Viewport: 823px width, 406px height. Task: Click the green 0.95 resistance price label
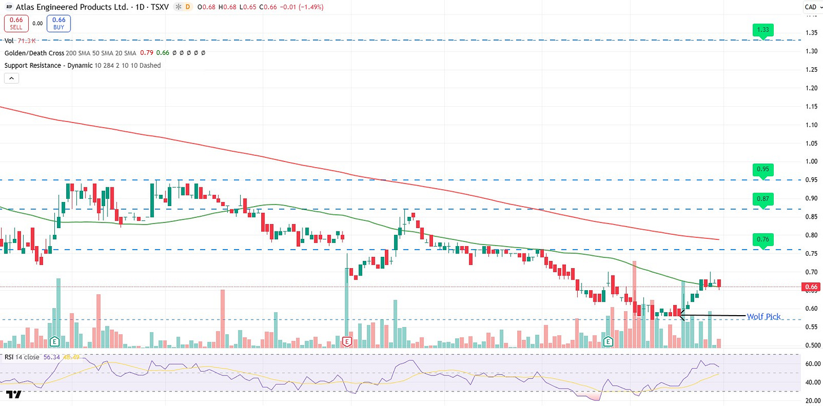(764, 169)
